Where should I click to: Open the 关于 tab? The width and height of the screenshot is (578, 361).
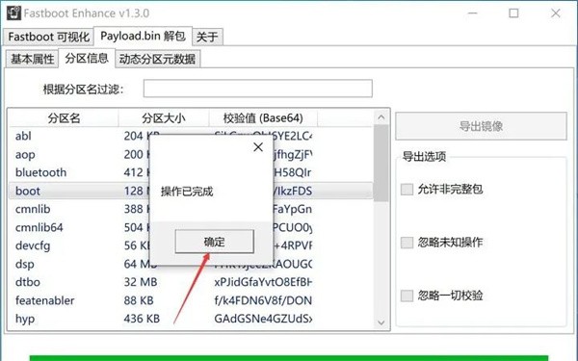point(207,37)
